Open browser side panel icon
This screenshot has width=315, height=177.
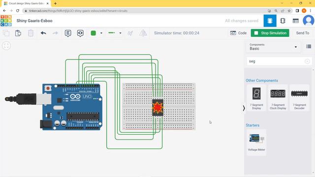click(x=297, y=11)
